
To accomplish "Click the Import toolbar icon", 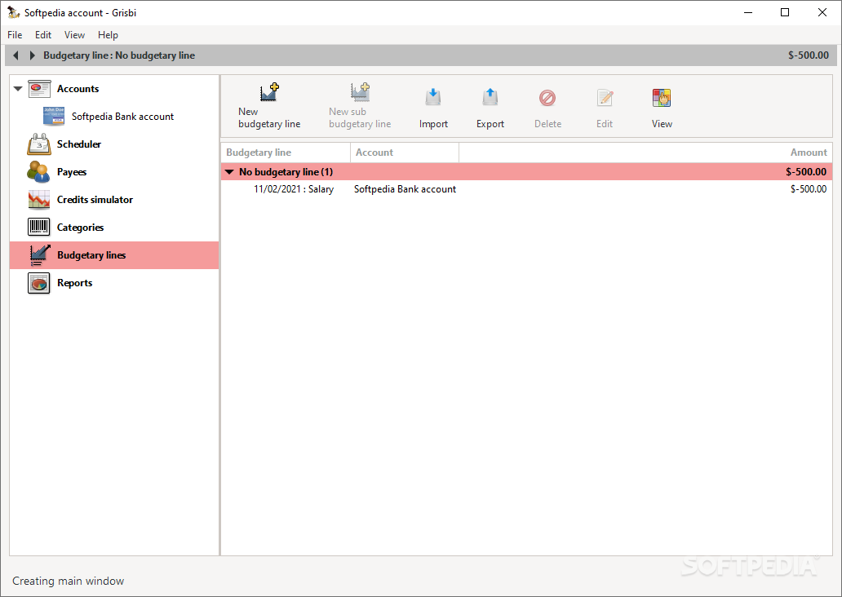I will 432,97.
